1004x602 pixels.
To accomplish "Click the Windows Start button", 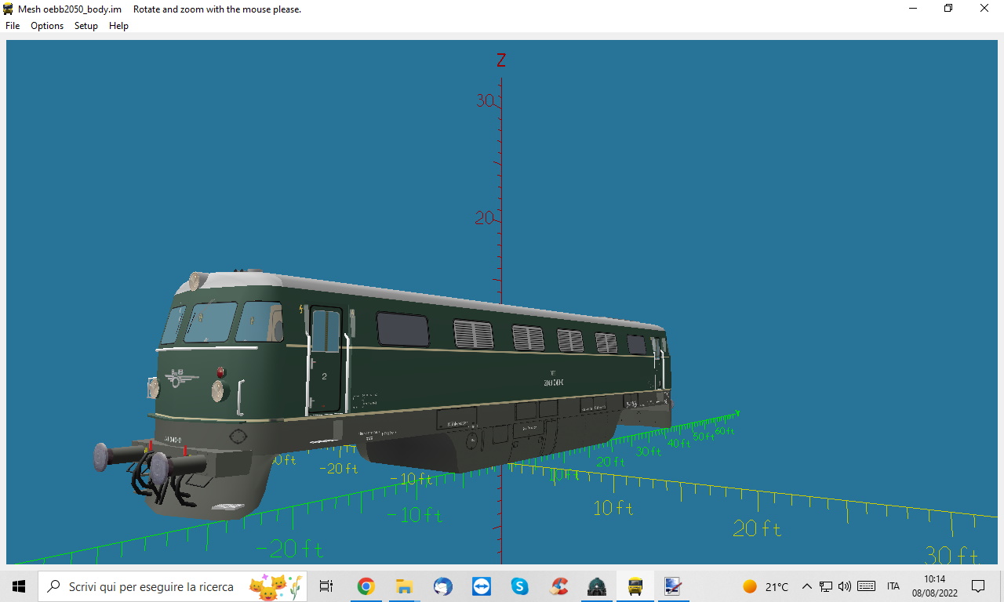I will pyautogui.click(x=19, y=586).
